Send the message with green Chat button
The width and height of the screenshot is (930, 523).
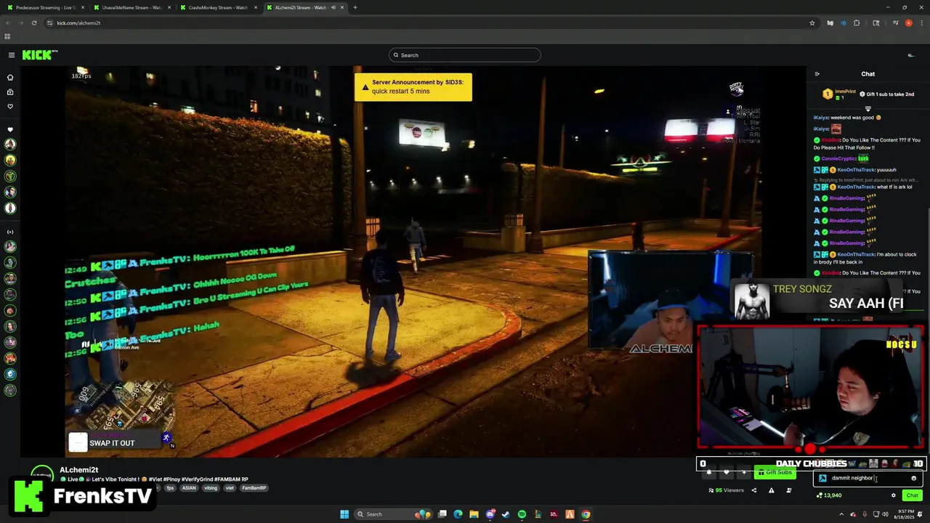[x=912, y=495]
